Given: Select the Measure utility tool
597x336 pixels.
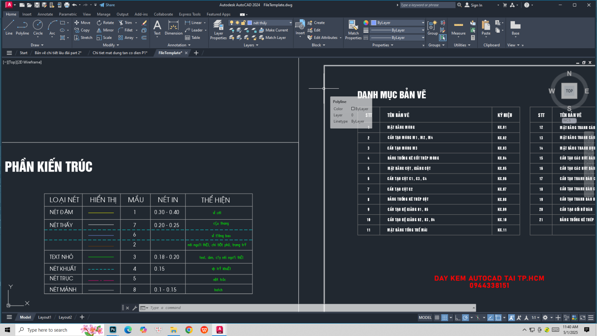Looking at the screenshot, I should coord(458,28).
